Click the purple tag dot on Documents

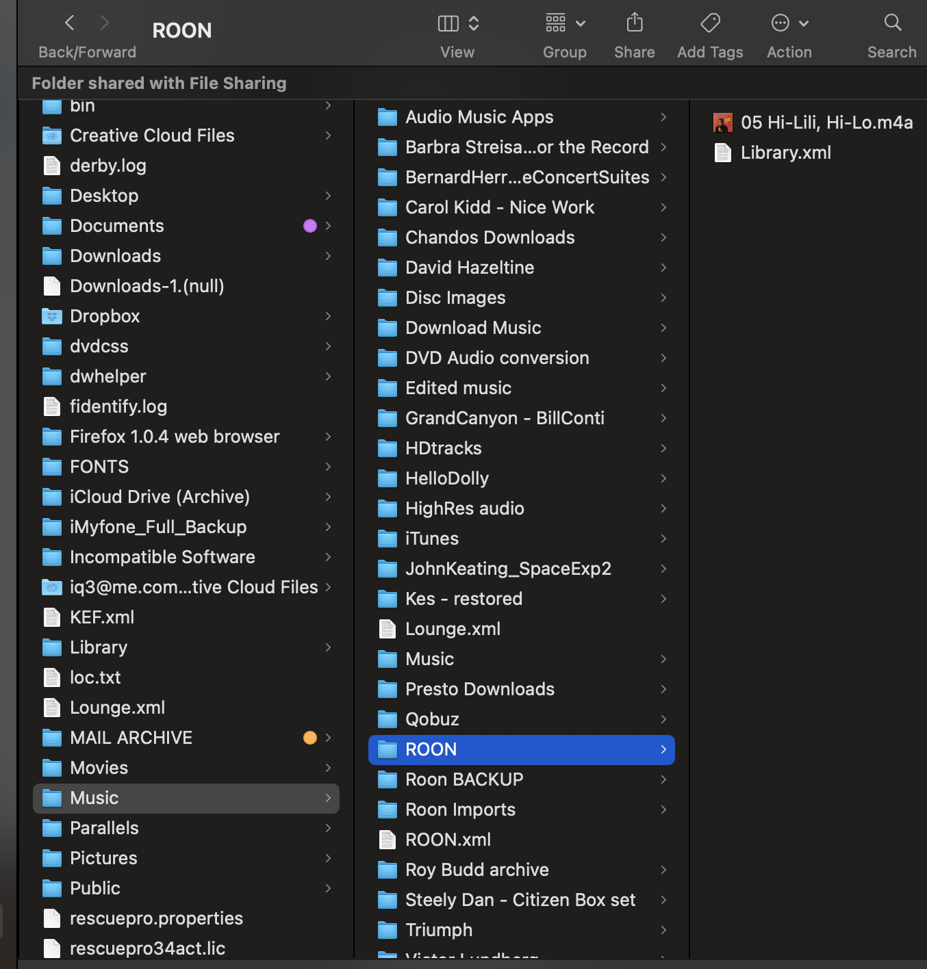(x=310, y=226)
